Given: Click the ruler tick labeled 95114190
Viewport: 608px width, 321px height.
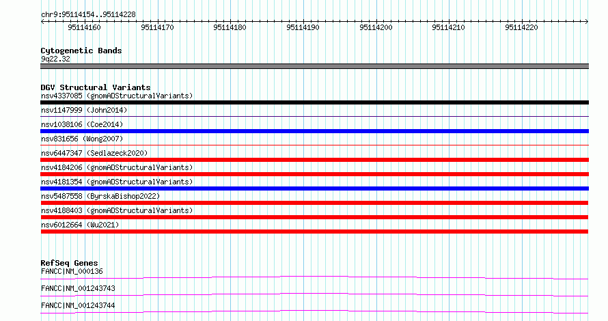Looking at the screenshot, I should point(303,27).
